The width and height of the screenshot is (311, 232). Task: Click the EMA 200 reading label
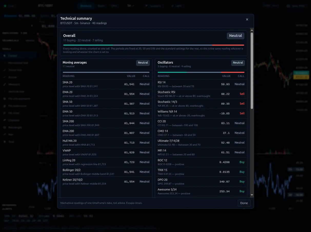[68, 131]
